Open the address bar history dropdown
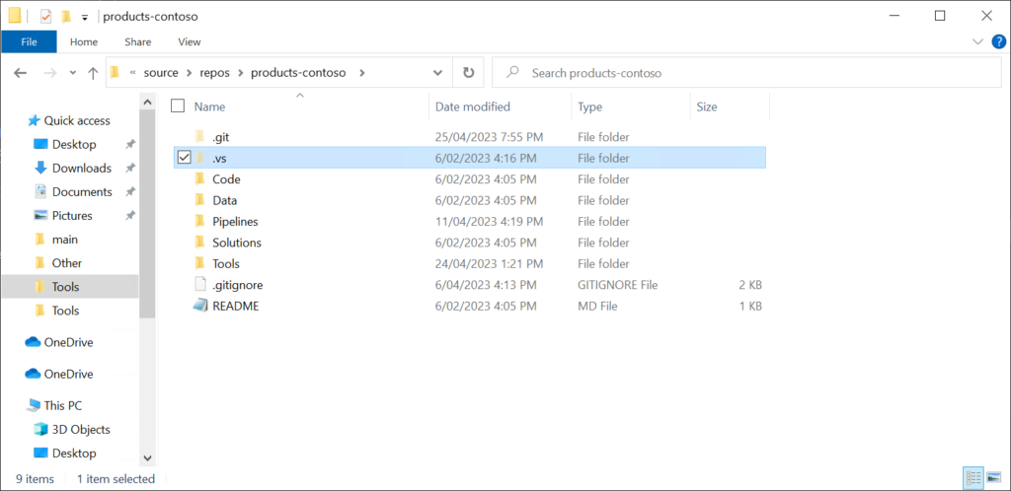1011x491 pixels. (438, 73)
